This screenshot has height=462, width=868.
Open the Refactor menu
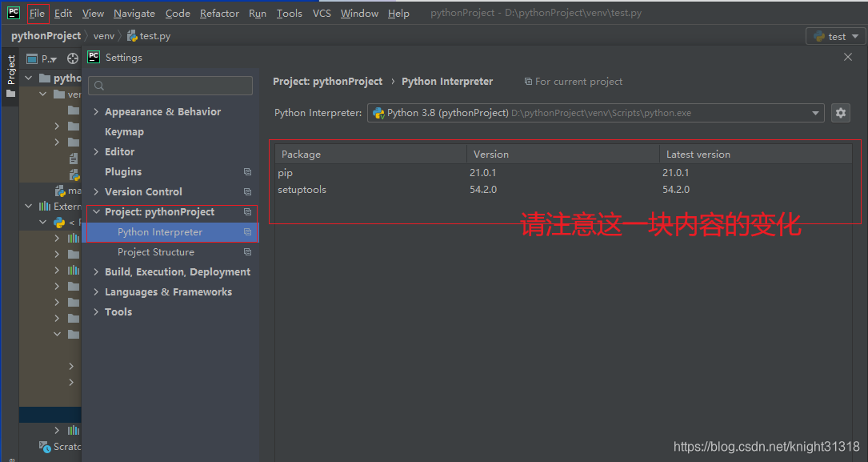pyautogui.click(x=219, y=14)
